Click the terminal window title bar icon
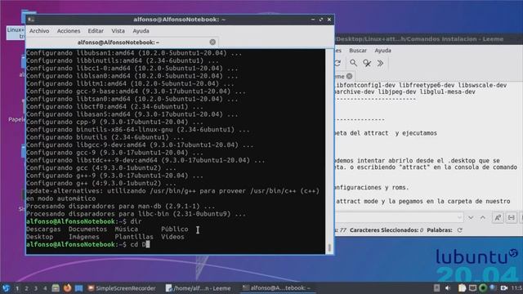This screenshot has width=523, height=294. tap(31, 20)
